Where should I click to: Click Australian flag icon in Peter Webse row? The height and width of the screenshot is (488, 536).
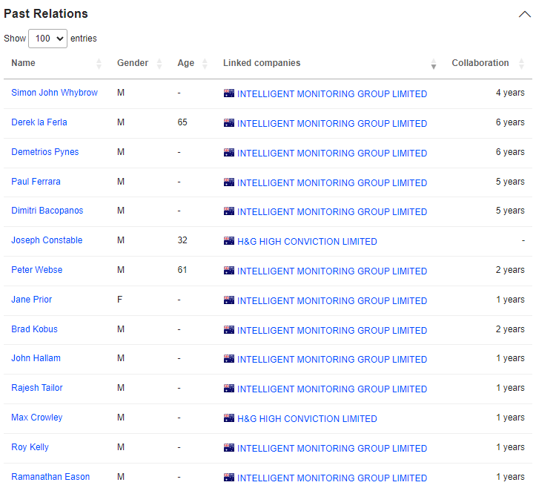click(229, 270)
